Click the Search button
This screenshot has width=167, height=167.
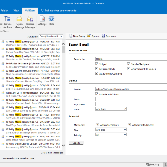point(76,143)
